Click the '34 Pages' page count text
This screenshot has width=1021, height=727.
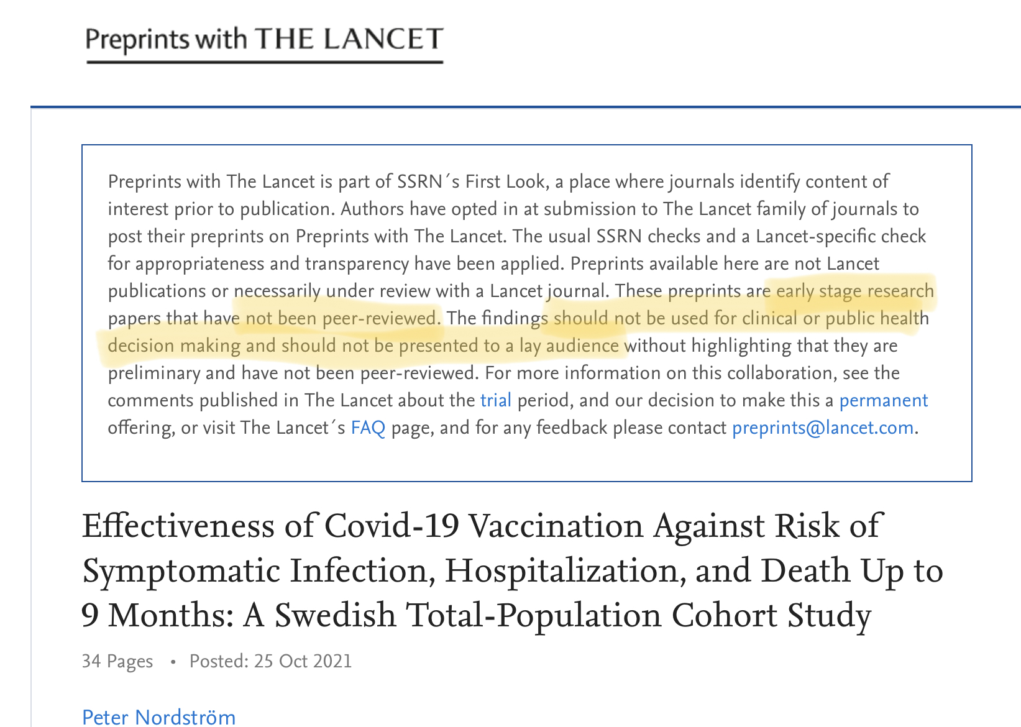(x=117, y=661)
